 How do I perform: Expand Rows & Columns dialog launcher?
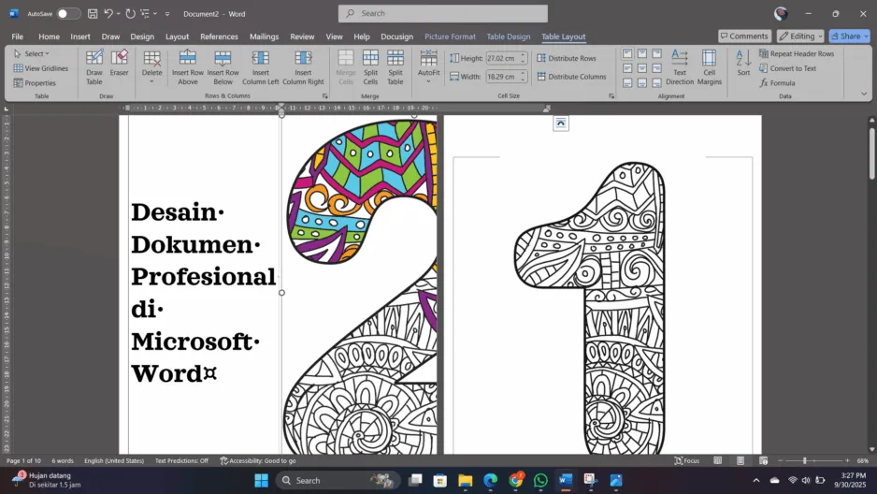tap(325, 96)
